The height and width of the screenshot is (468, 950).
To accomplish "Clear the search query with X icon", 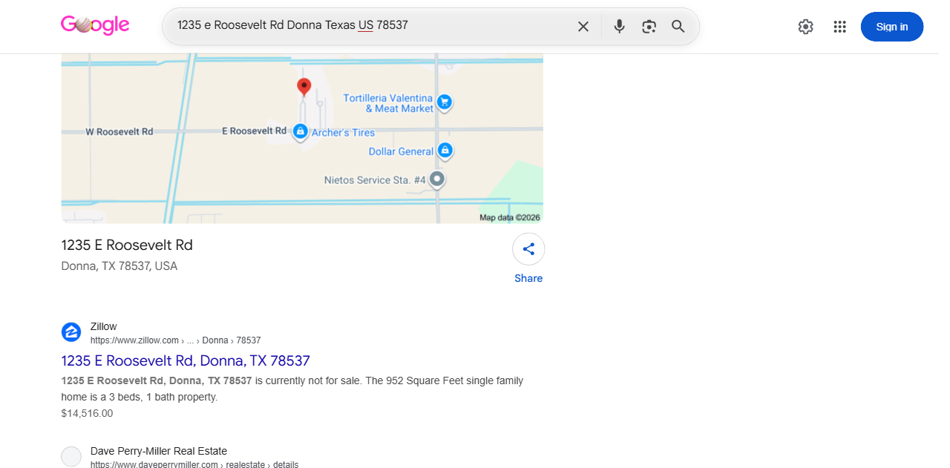I will tap(583, 27).
